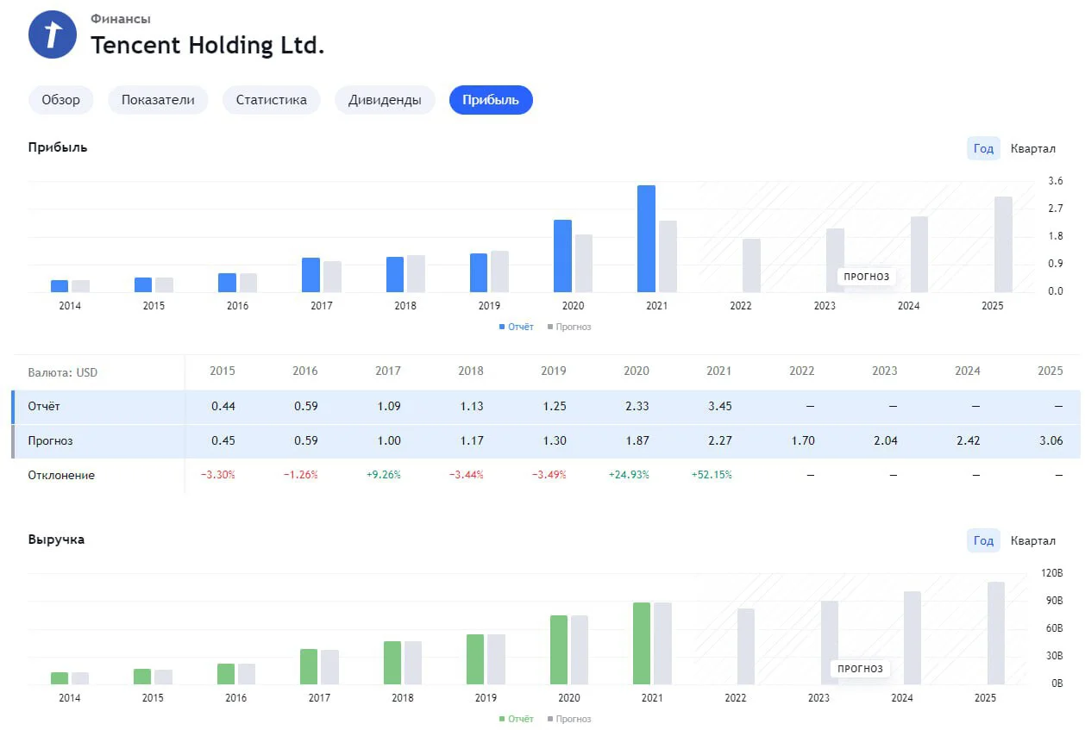
Task: Click the Tencent logo icon
Action: (53, 34)
